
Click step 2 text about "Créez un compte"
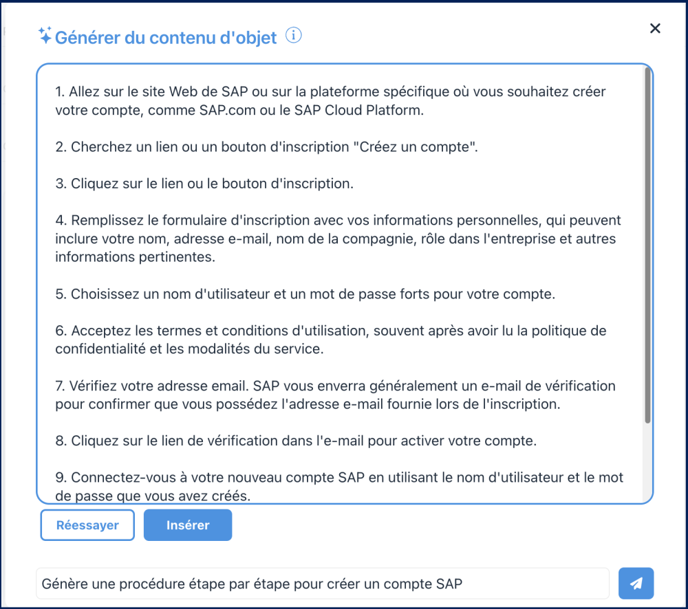[x=266, y=147]
